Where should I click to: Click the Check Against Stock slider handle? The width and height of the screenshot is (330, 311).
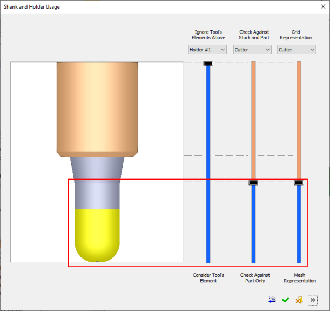[x=253, y=183]
